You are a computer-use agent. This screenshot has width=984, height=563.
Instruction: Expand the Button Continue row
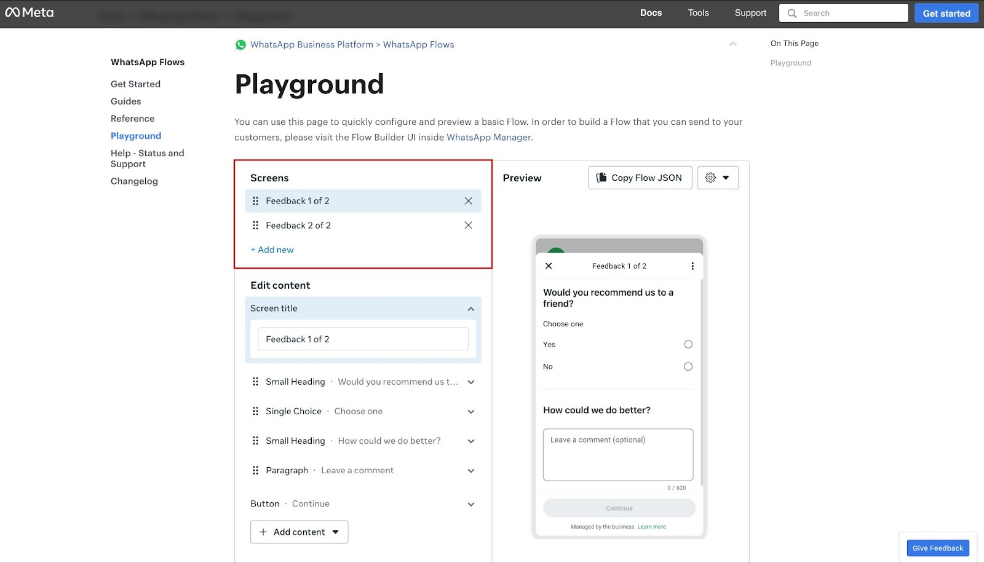pos(471,505)
